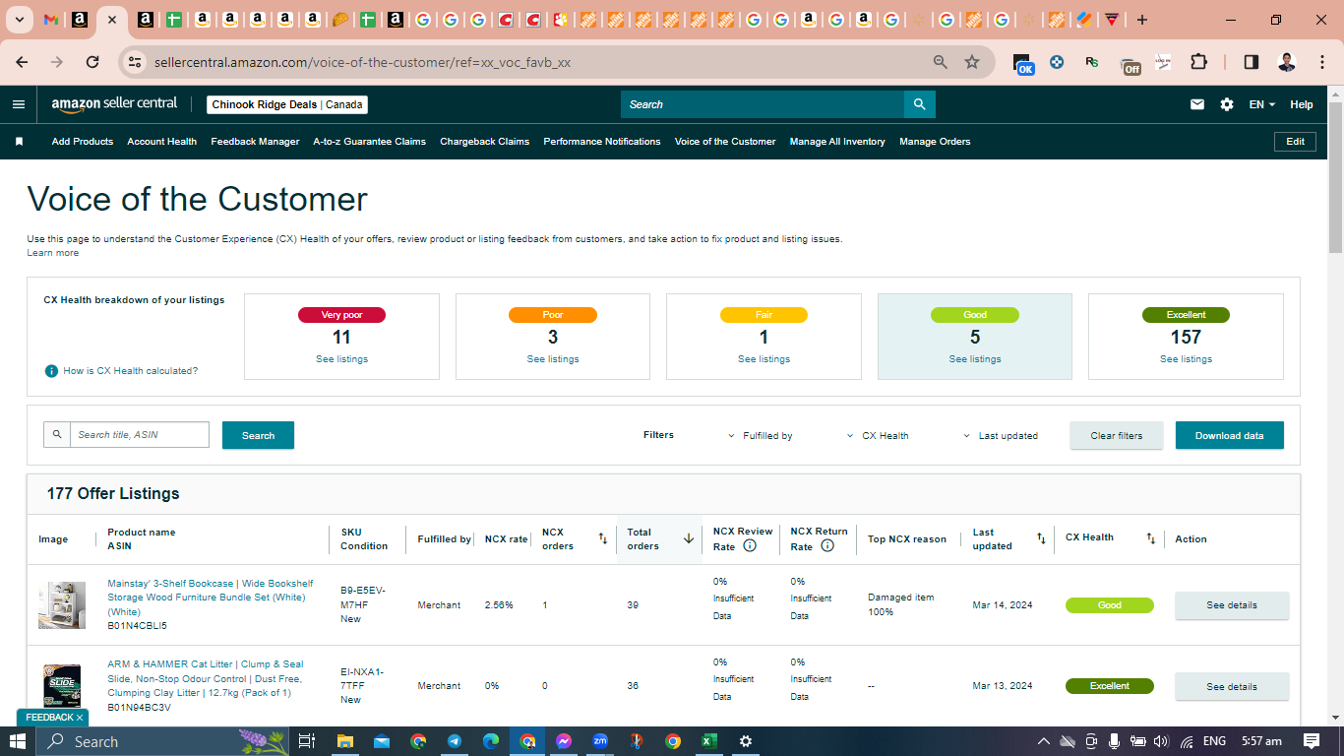The height and width of the screenshot is (756, 1344).
Task: Open the Chrome three-dot menu
Action: click(x=1320, y=62)
